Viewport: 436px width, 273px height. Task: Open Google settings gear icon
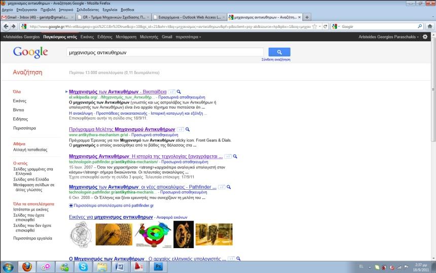pyautogui.click(x=425, y=37)
